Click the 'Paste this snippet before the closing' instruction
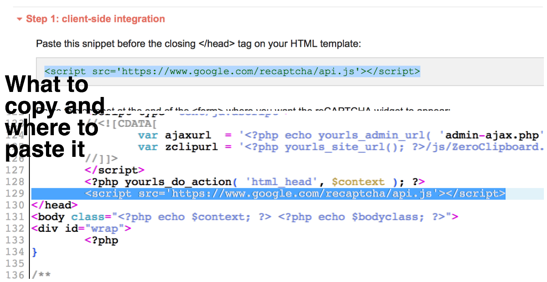This screenshot has height=282, width=547. tap(198, 44)
